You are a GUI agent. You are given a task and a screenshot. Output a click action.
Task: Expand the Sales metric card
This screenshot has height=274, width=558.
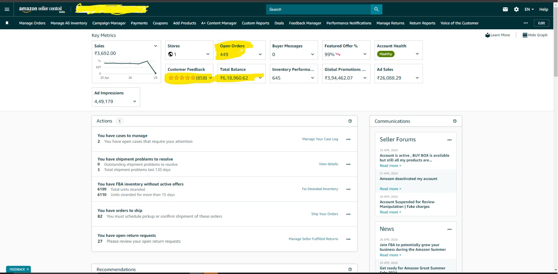(156, 46)
